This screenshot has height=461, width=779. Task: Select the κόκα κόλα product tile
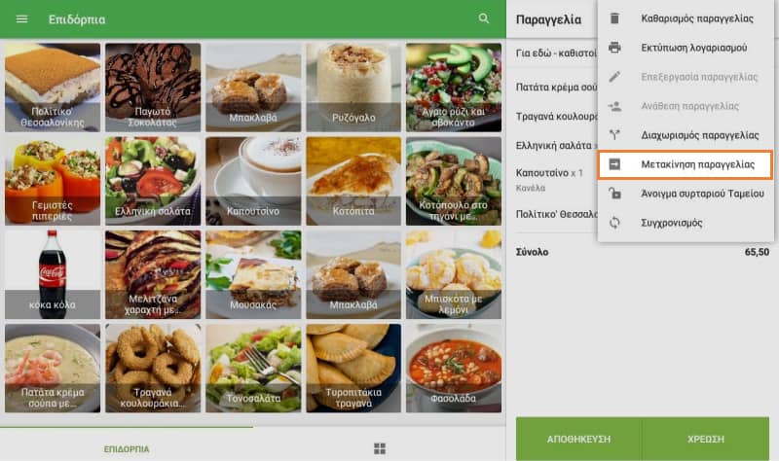[53, 274]
